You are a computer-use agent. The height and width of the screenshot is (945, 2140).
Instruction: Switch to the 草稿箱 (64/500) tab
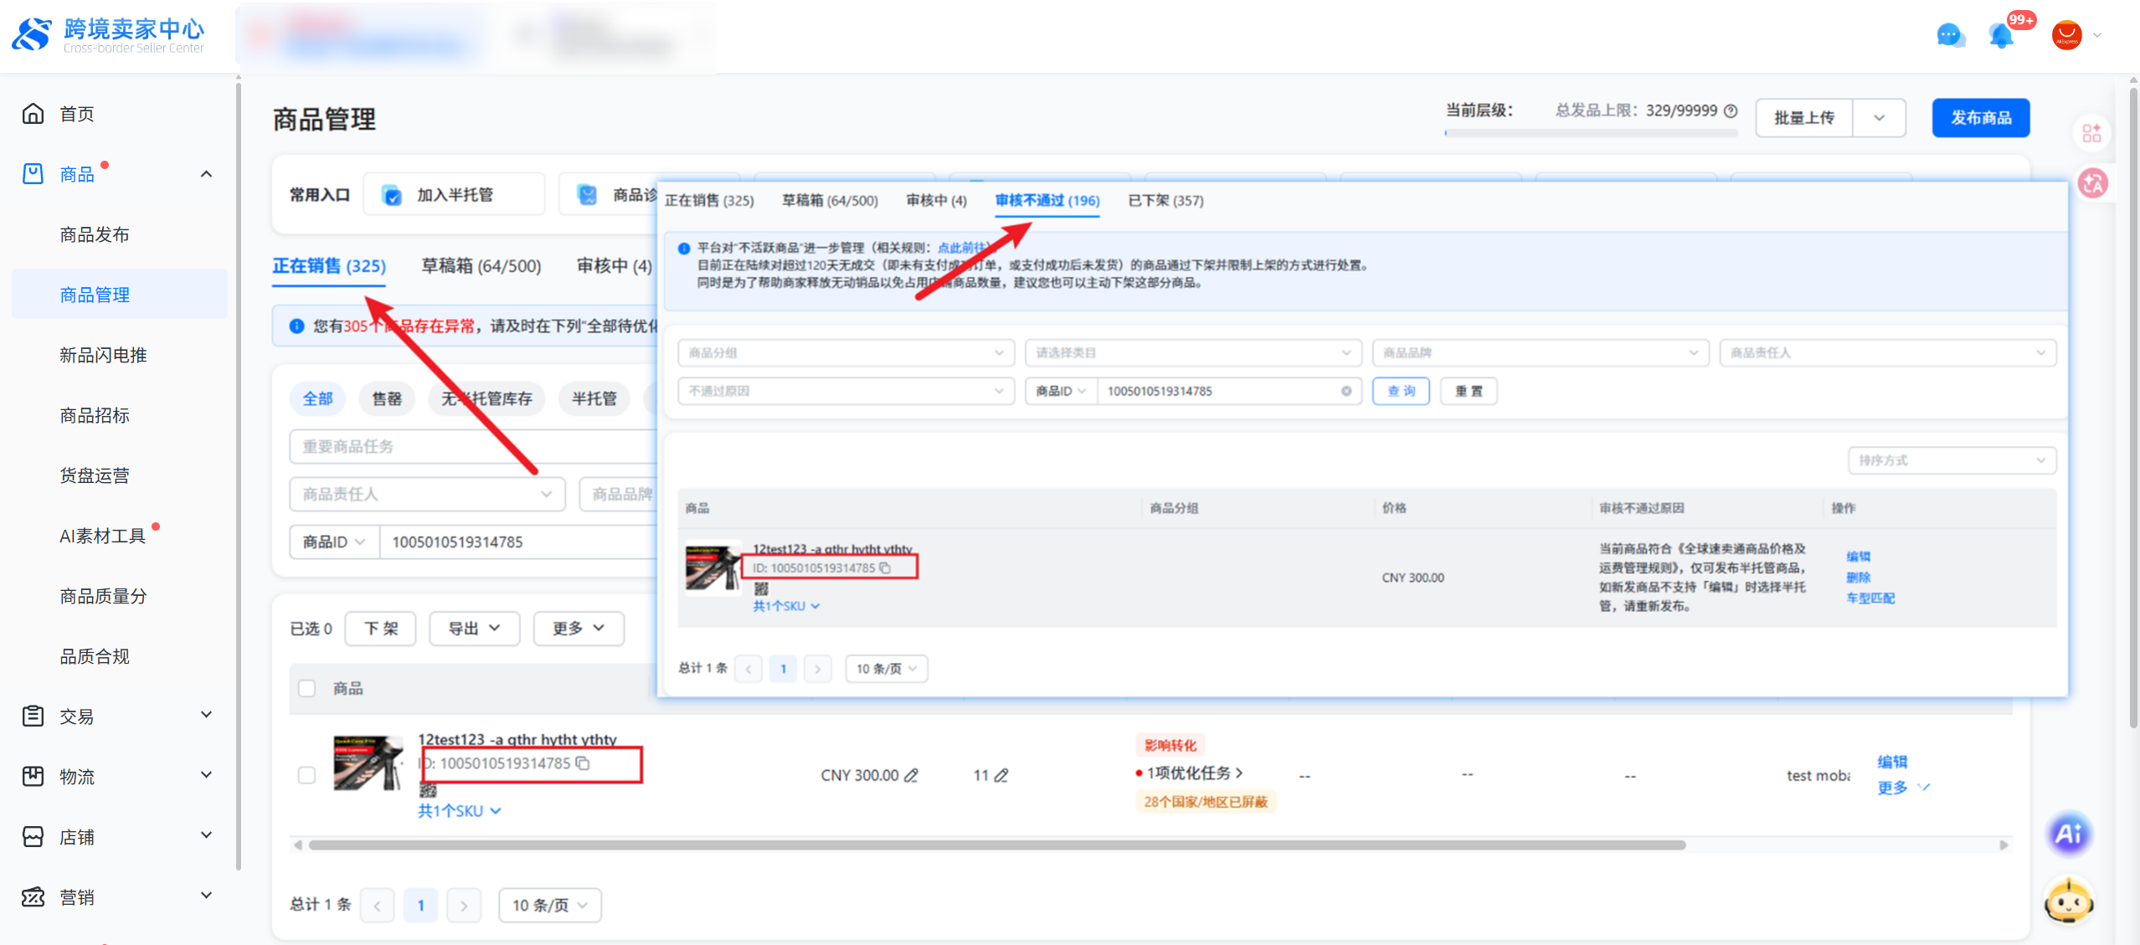click(x=481, y=266)
